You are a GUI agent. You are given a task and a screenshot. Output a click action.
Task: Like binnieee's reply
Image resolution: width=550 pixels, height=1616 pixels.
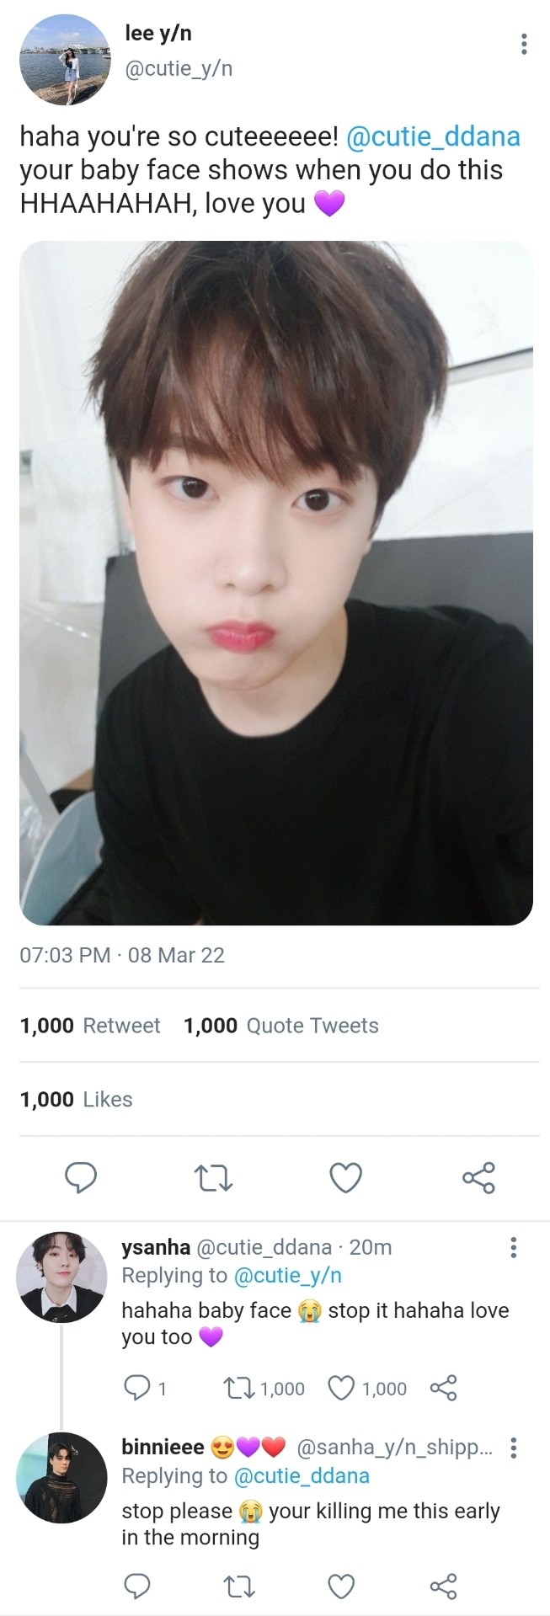click(x=341, y=1587)
